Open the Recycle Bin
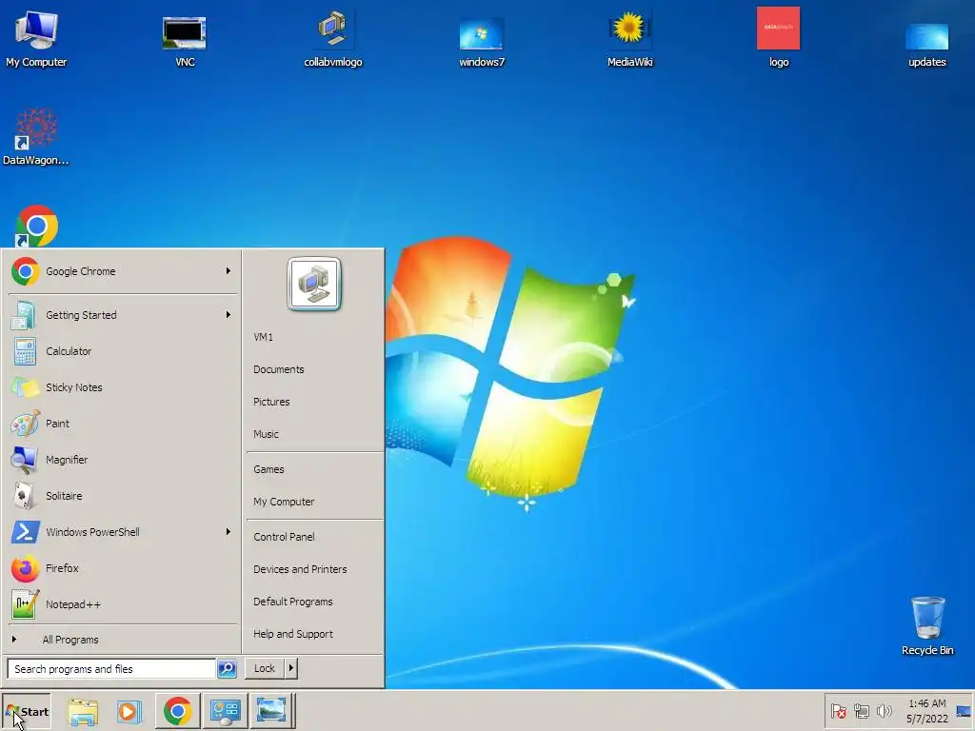 927,626
